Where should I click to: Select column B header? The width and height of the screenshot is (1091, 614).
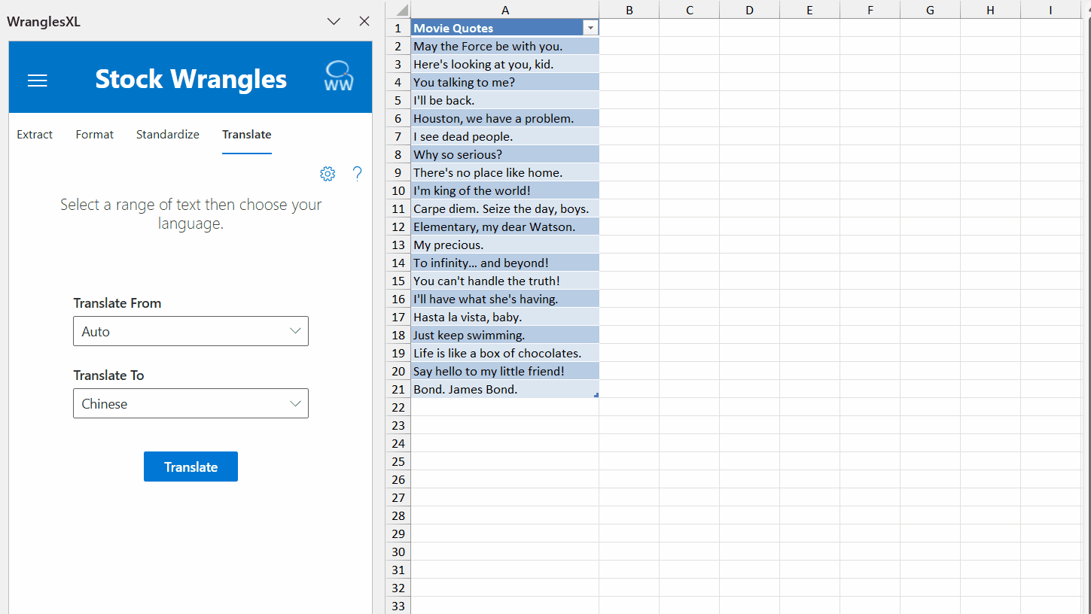tap(629, 10)
